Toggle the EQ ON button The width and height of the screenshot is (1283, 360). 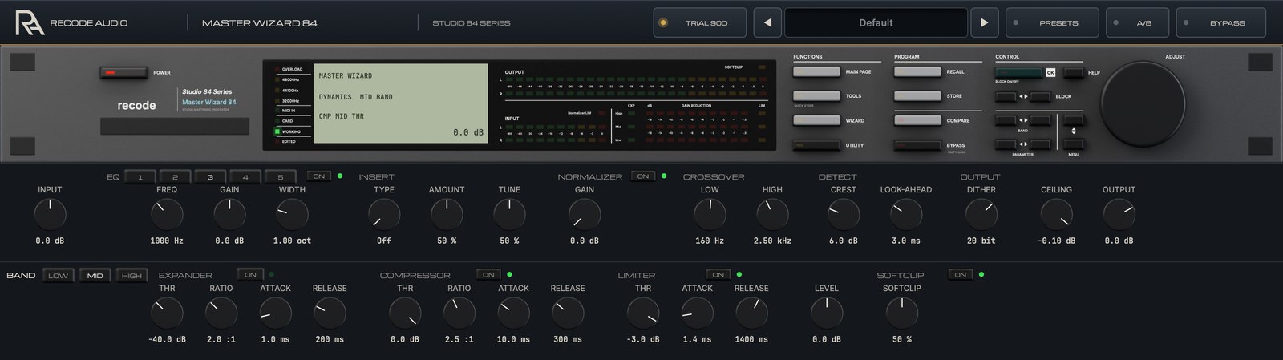tap(318, 176)
